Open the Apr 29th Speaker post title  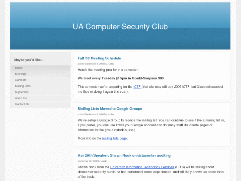click(124, 155)
